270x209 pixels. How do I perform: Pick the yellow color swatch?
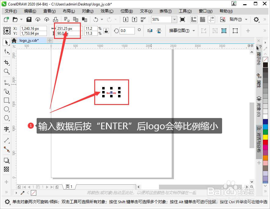(x=265, y=137)
